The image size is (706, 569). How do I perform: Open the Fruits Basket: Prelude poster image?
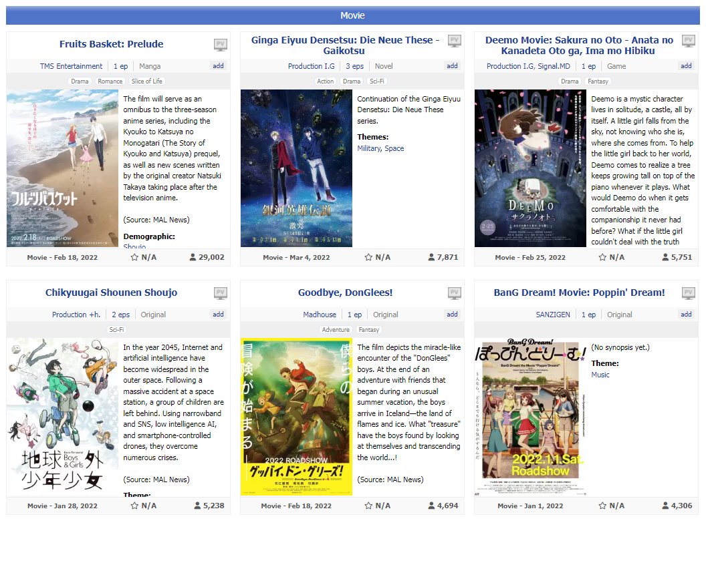point(62,168)
